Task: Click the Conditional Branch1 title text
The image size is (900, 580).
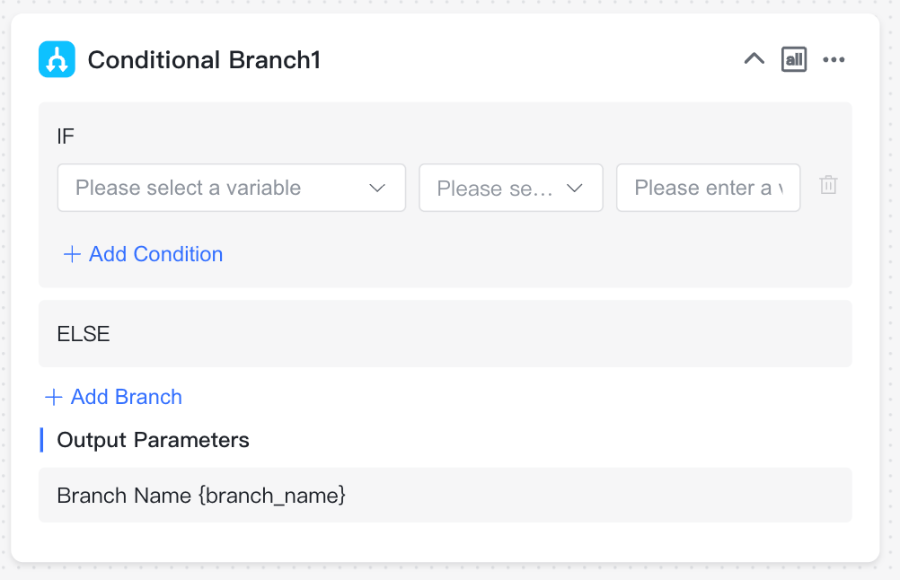Action: coord(204,59)
